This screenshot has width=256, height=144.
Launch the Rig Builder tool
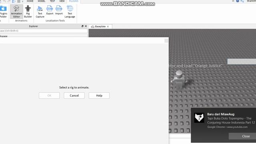pos(28,12)
